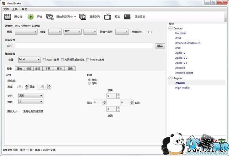The width and height of the screenshot is (229, 156).
Task: Select the iPad preset
Action: 178,48
